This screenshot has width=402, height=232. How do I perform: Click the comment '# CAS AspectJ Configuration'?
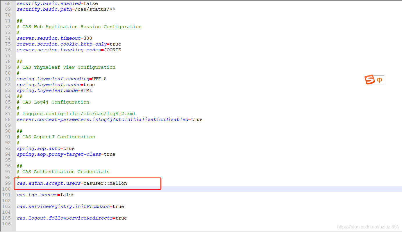[56, 137]
